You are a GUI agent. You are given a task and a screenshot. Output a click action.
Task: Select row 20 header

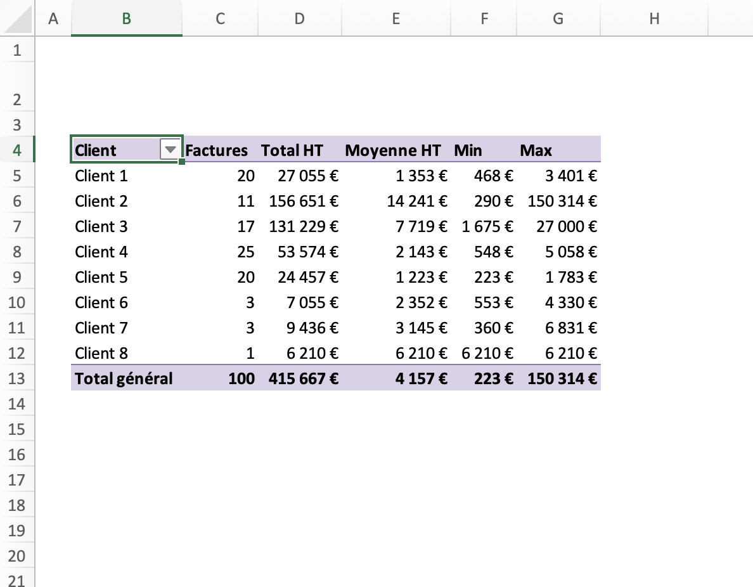[x=17, y=556]
